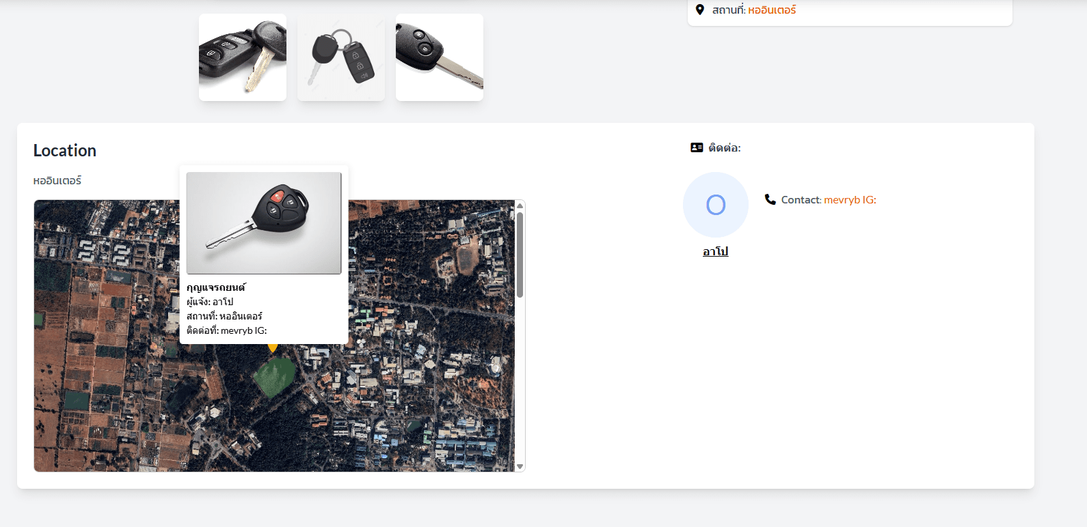Open the third flip key thumbnail

[440, 57]
